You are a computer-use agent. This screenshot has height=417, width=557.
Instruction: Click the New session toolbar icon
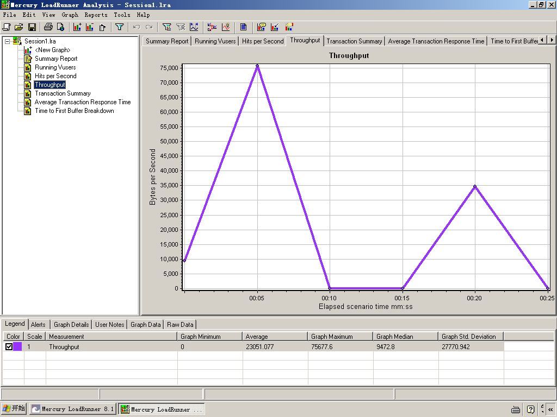coord(7,27)
